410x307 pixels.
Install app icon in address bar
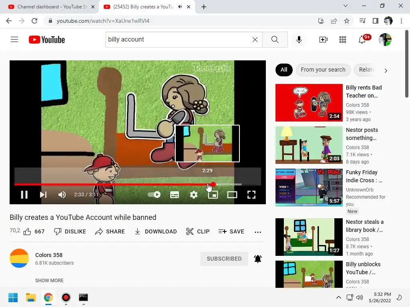click(321, 21)
